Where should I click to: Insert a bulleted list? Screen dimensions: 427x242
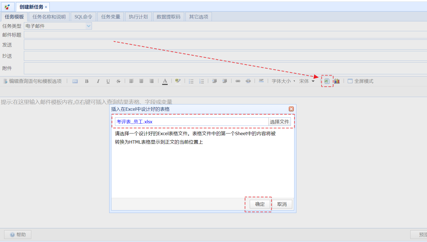coord(191,81)
